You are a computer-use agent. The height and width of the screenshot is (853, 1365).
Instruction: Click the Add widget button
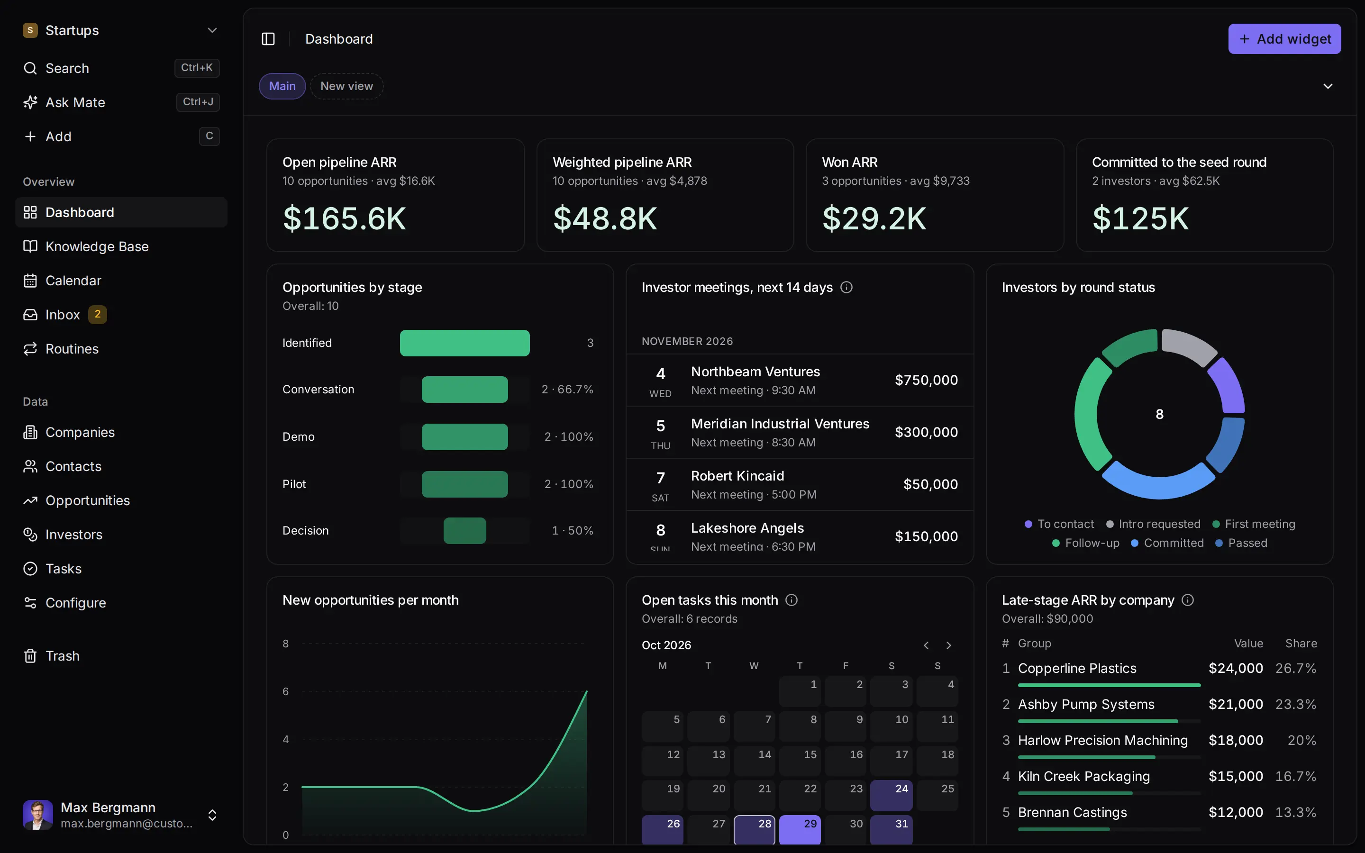click(x=1284, y=39)
